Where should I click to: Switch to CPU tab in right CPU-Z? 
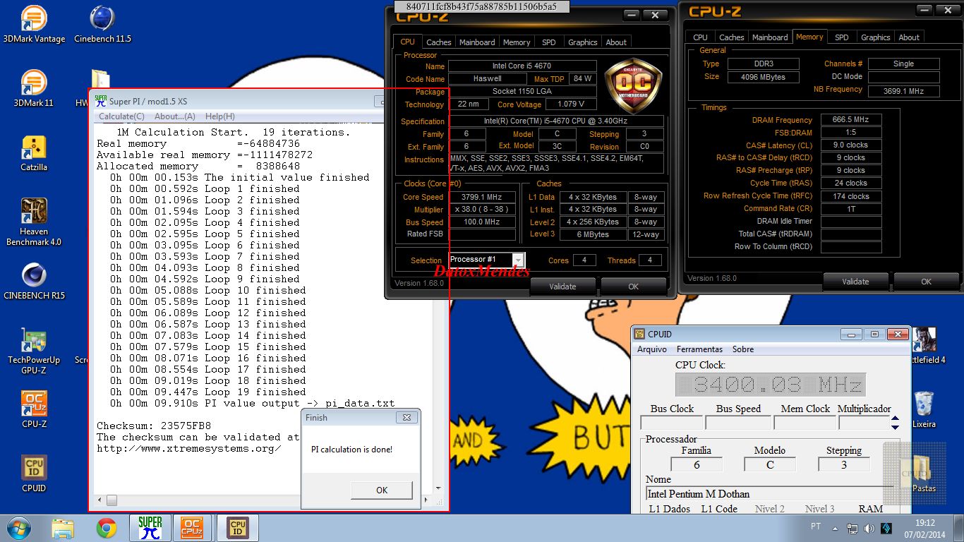pyautogui.click(x=700, y=37)
